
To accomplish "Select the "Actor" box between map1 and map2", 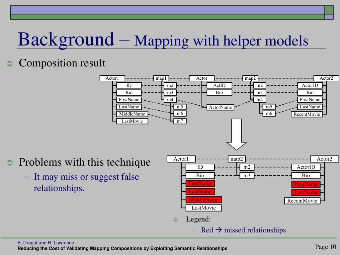I will tap(202, 78).
